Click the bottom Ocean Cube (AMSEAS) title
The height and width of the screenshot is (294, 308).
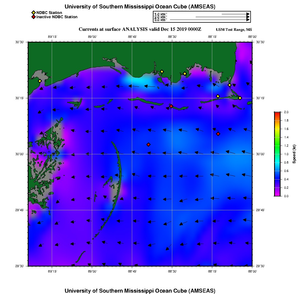tap(140, 290)
